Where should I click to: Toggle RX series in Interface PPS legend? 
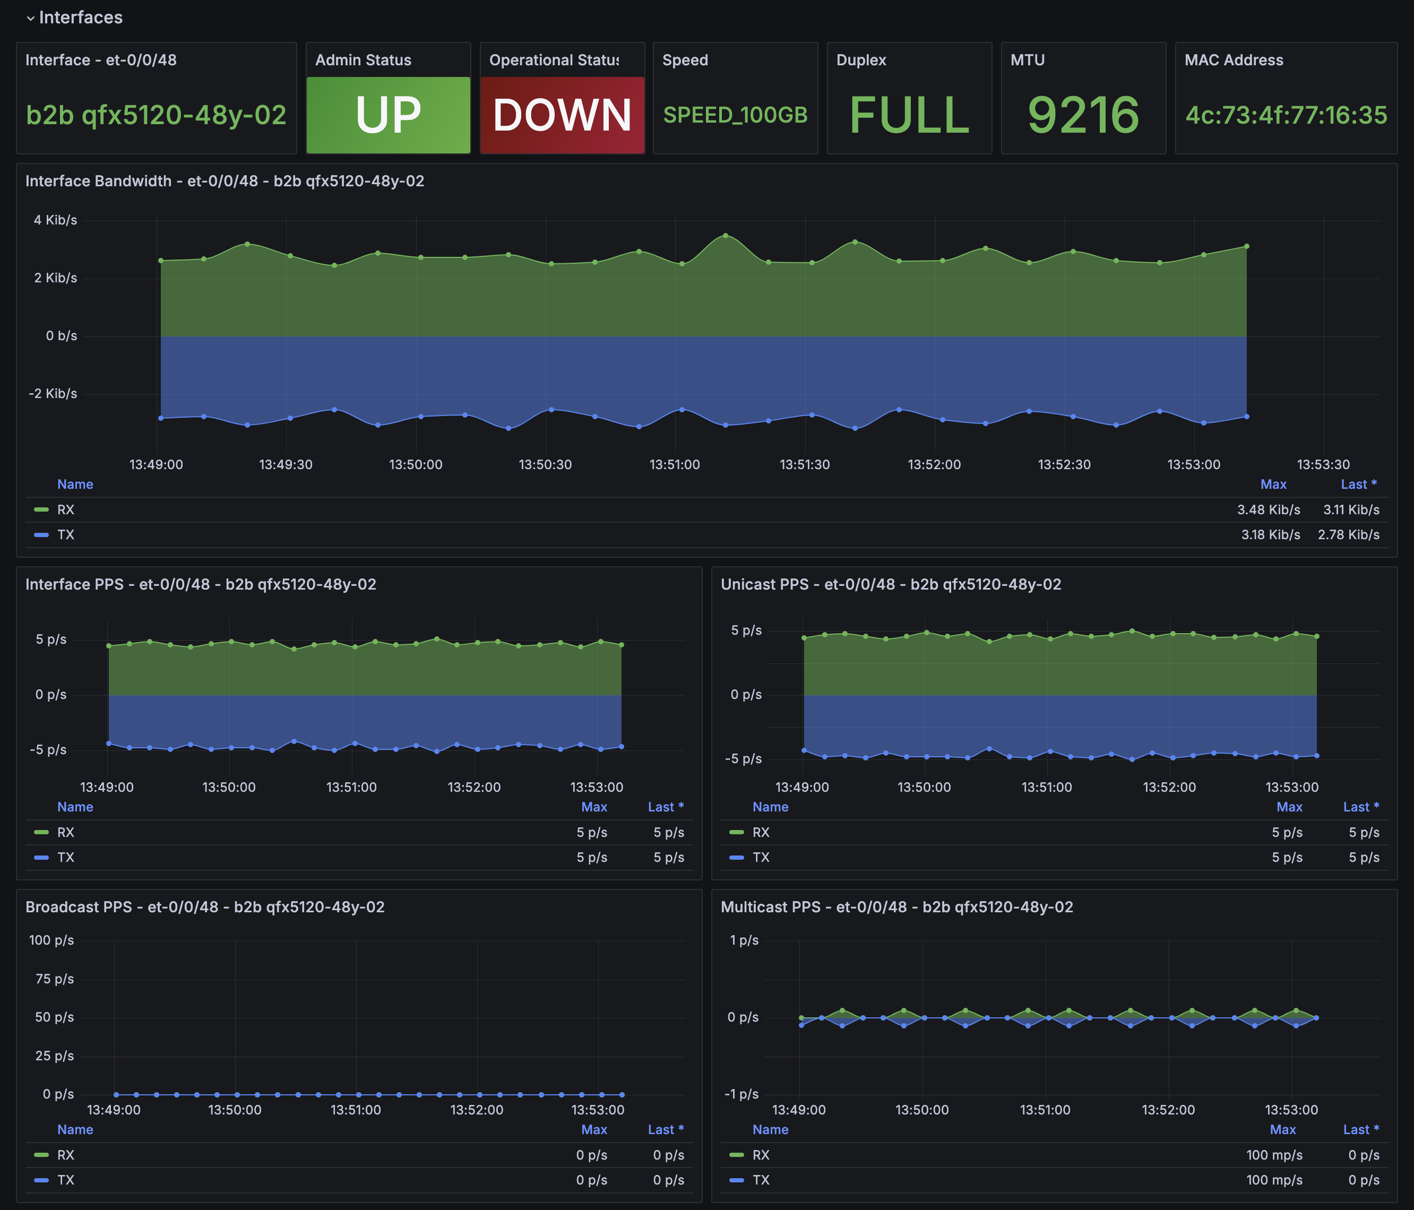pos(65,833)
